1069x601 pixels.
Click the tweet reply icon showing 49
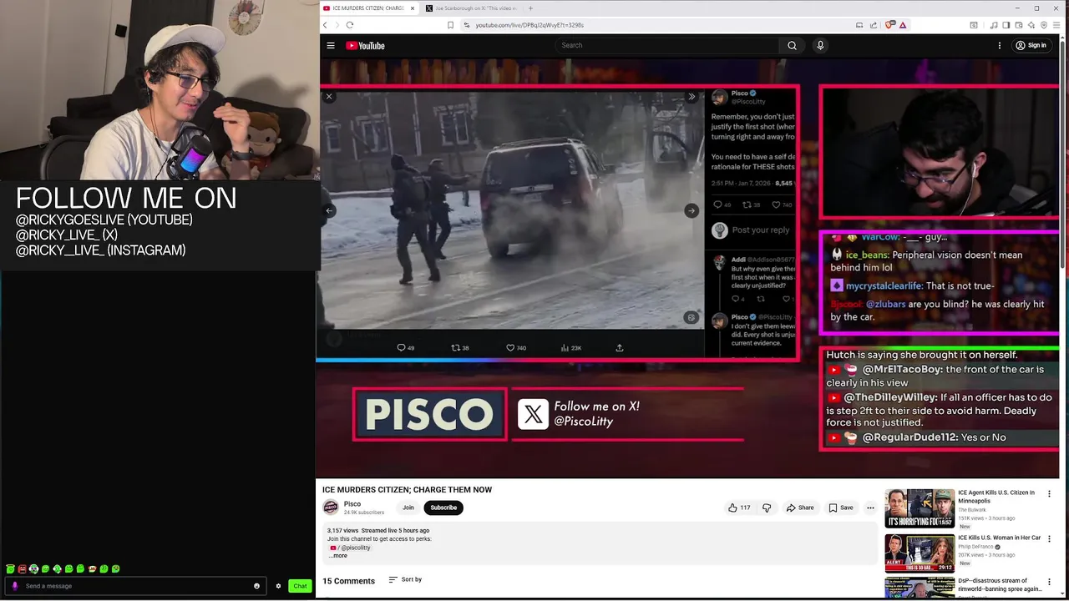(405, 347)
